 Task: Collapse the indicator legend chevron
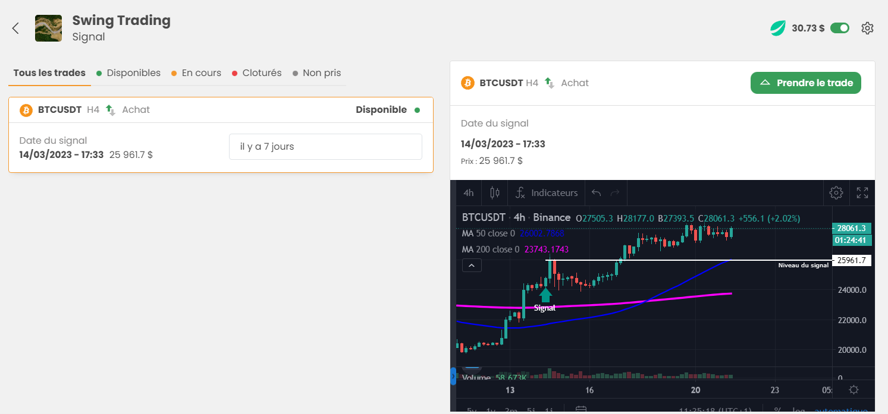coord(472,266)
